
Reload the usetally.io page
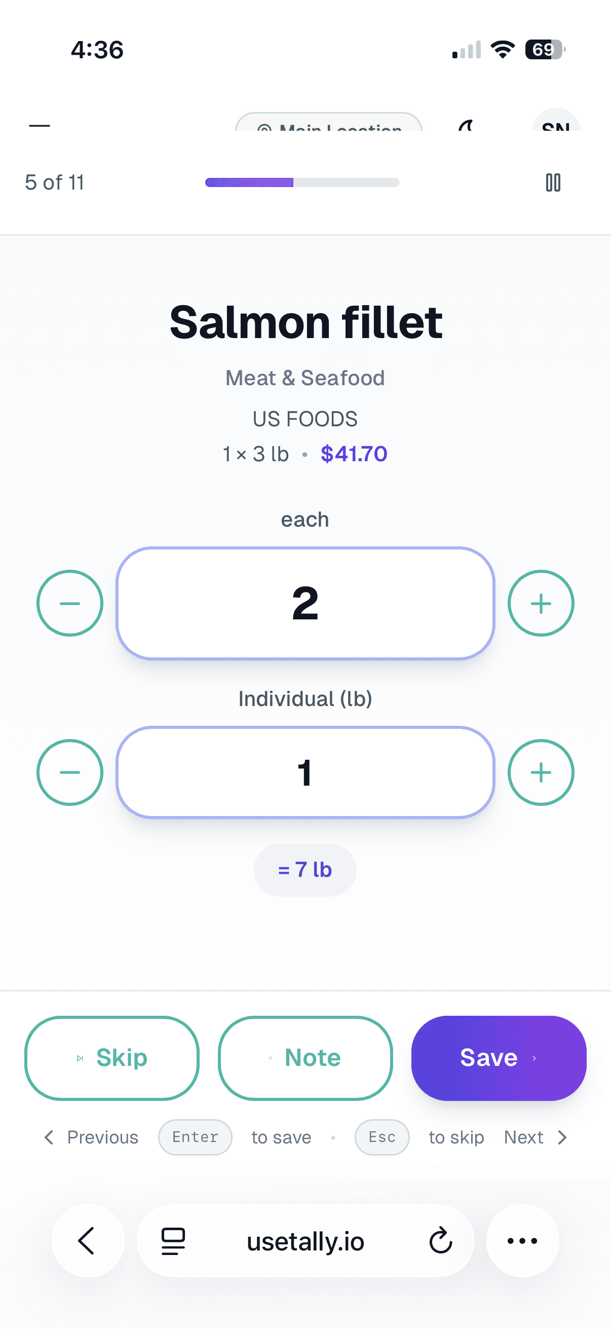(x=440, y=1241)
